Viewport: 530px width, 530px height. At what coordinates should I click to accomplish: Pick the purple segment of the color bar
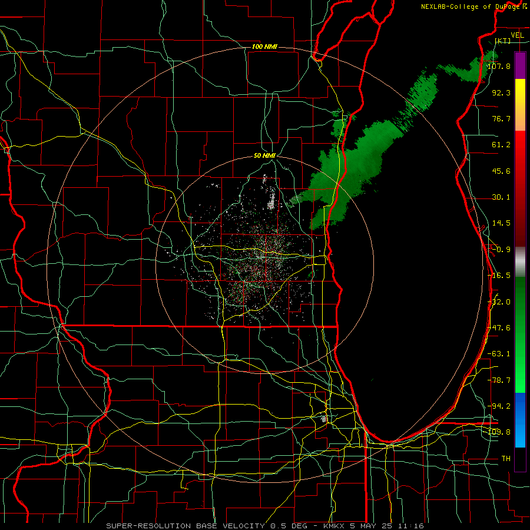point(520,65)
